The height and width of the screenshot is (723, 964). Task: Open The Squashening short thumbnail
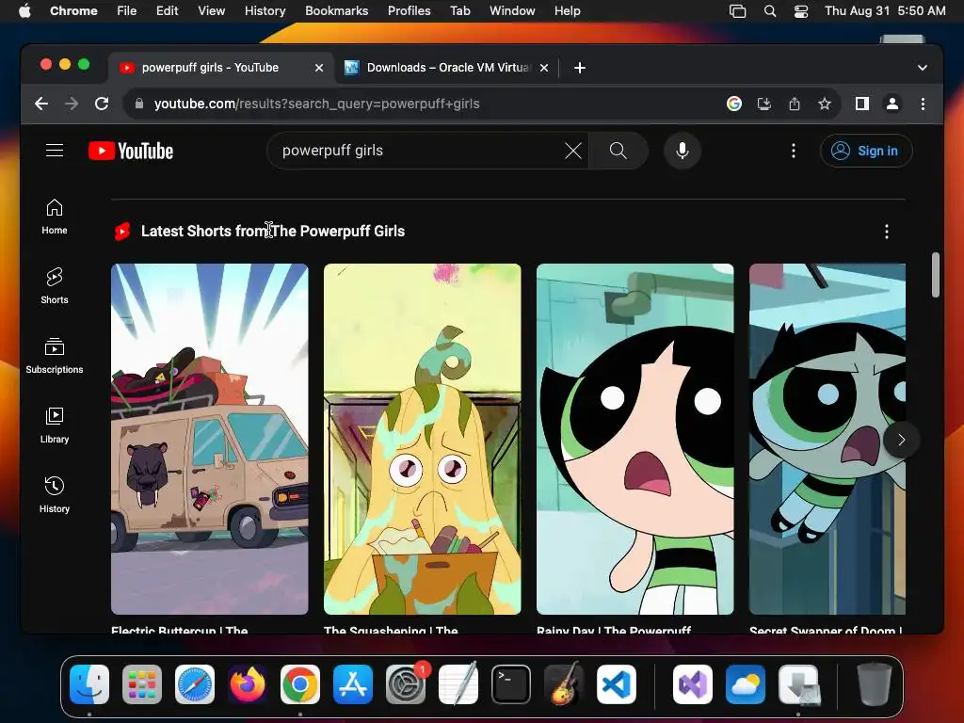[423, 439]
